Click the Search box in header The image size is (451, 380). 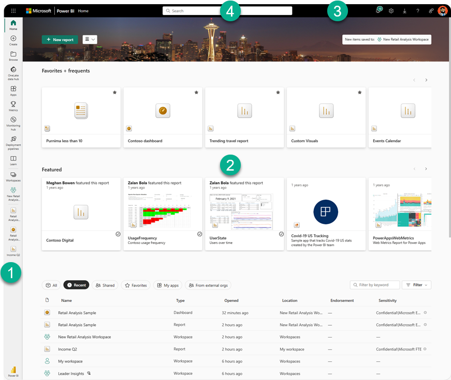(x=227, y=11)
